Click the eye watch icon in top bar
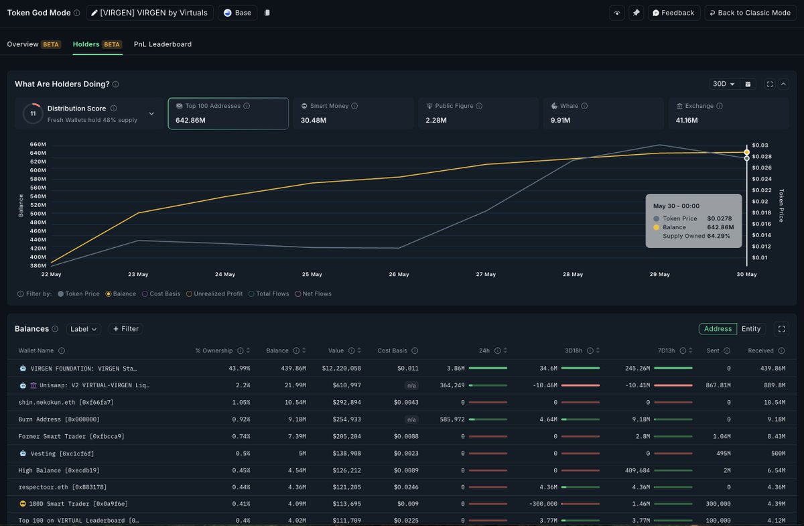The image size is (804, 526). pyautogui.click(x=617, y=13)
